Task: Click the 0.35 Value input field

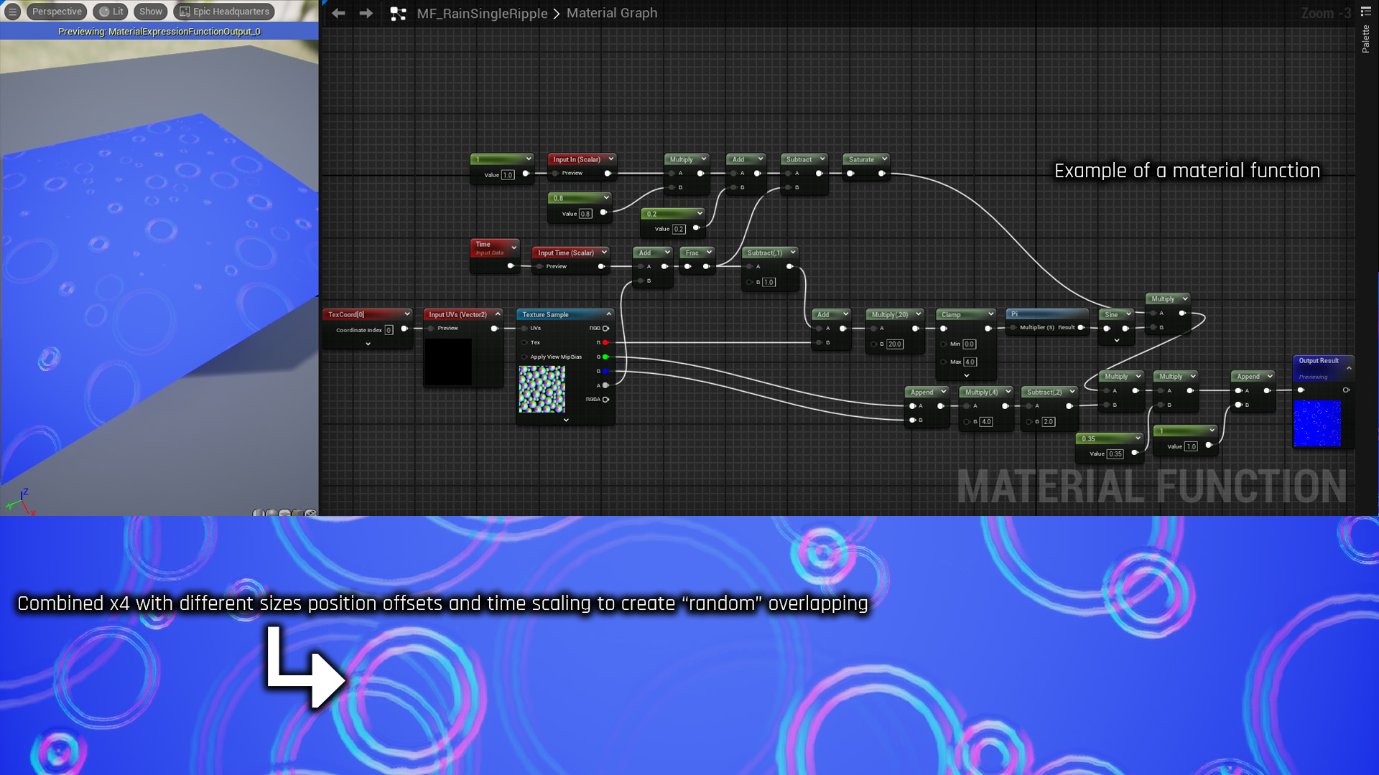Action: point(1115,454)
